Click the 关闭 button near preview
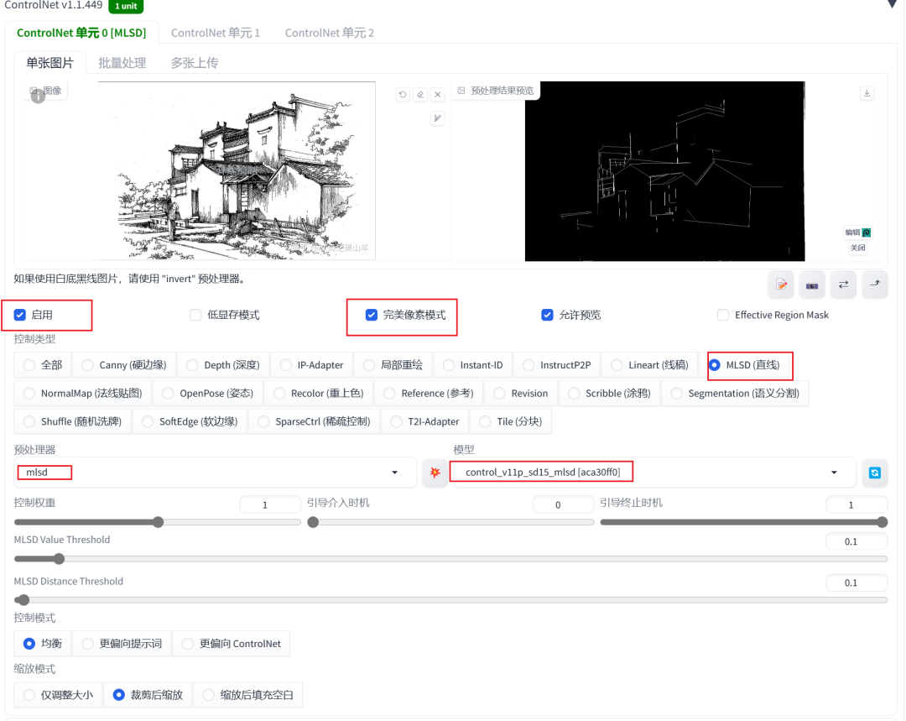This screenshot has width=906, height=721. (x=857, y=248)
